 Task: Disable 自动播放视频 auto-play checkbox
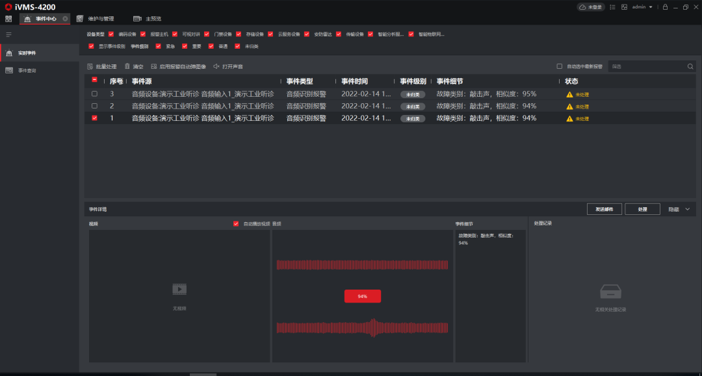click(x=236, y=223)
